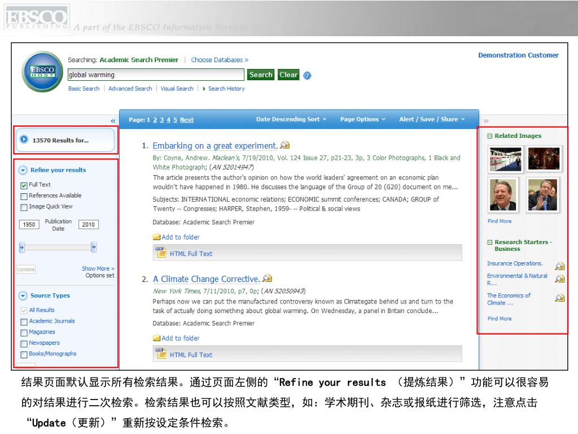Screen dimensions: 578x434
Task: Click folder icon for second result's Add to folder
Action: (157, 338)
